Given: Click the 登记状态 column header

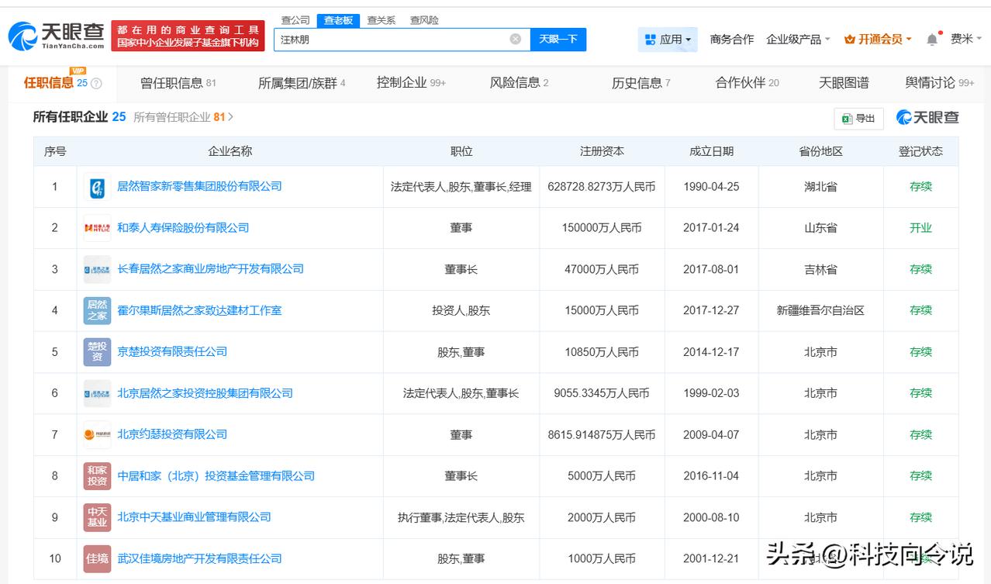Looking at the screenshot, I should click(x=920, y=151).
